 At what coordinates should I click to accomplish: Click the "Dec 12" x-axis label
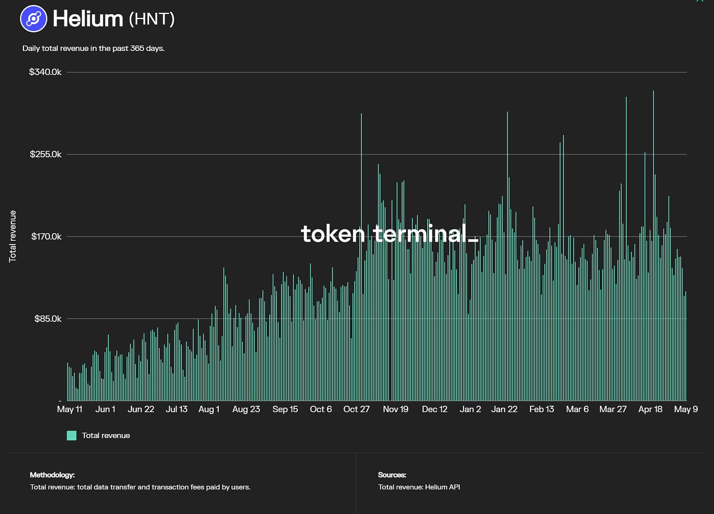[434, 409]
